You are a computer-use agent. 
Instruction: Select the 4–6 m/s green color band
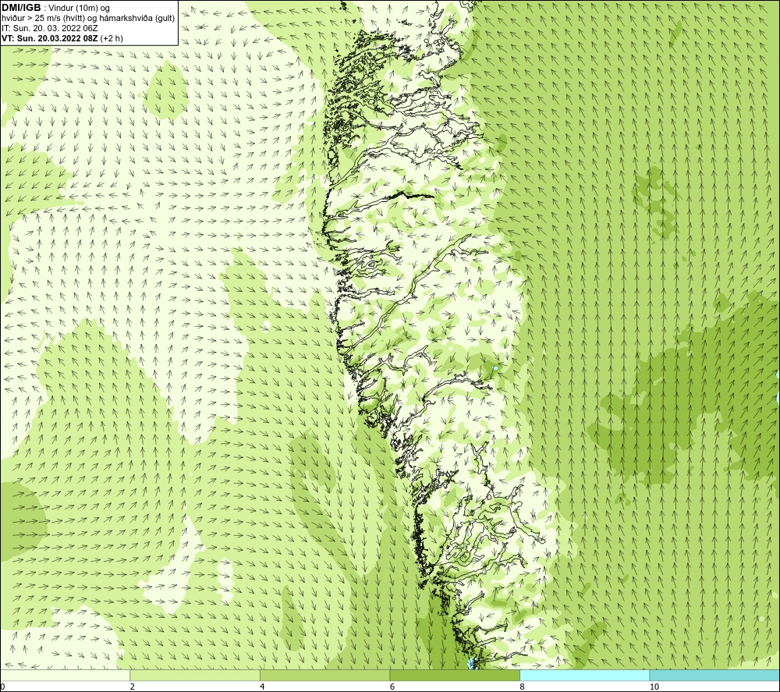[324, 675]
